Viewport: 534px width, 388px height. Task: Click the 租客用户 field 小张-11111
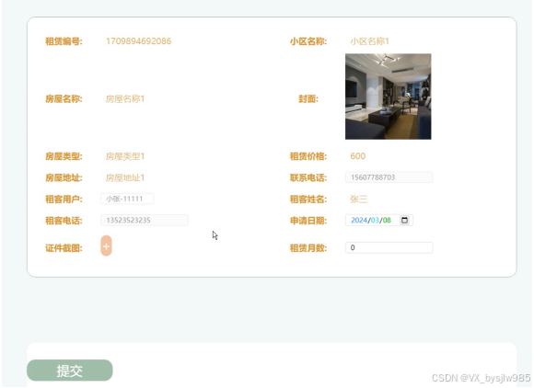coord(127,199)
